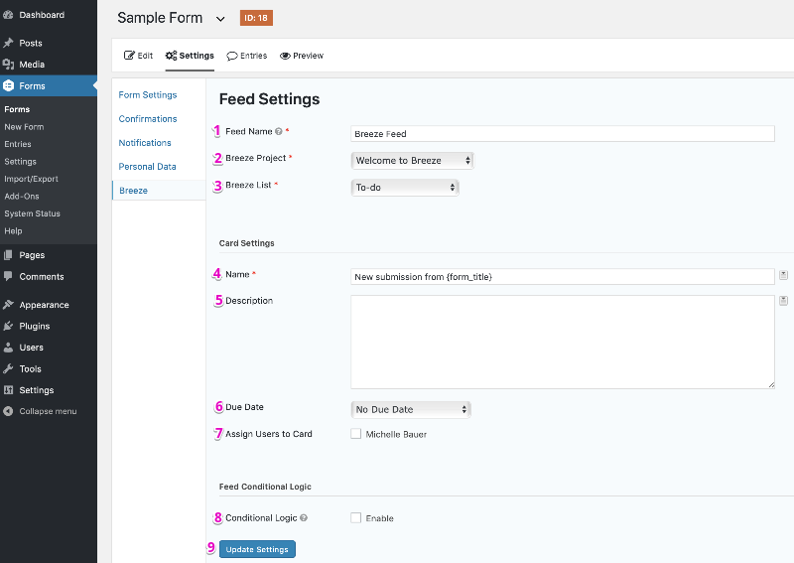This screenshot has width=794, height=563.
Task: Click the Collapse menu arrow icon
Action: point(8,411)
